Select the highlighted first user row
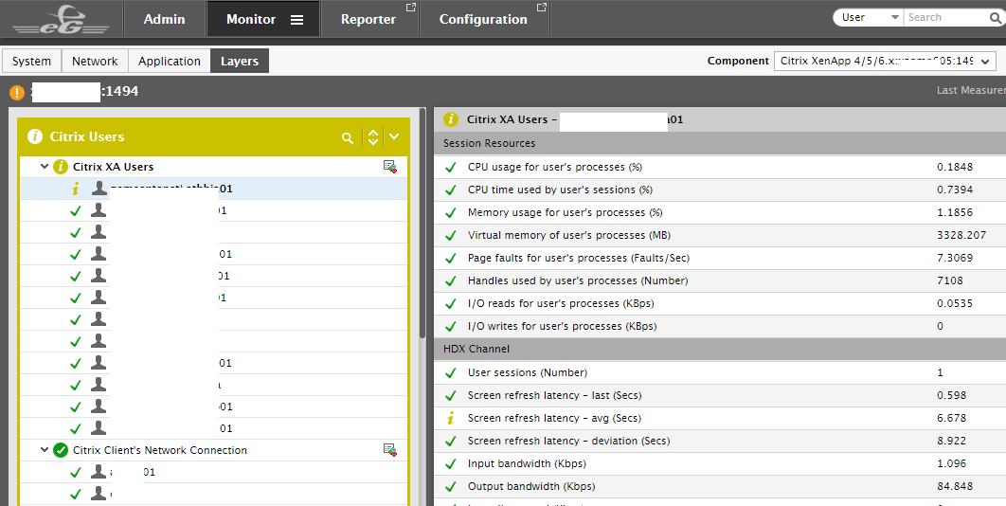The width and height of the screenshot is (1006, 506). 214,189
